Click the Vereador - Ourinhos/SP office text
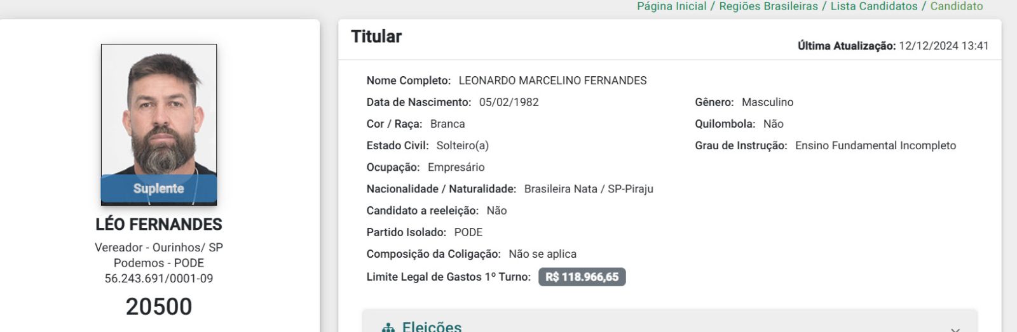 [x=159, y=248]
